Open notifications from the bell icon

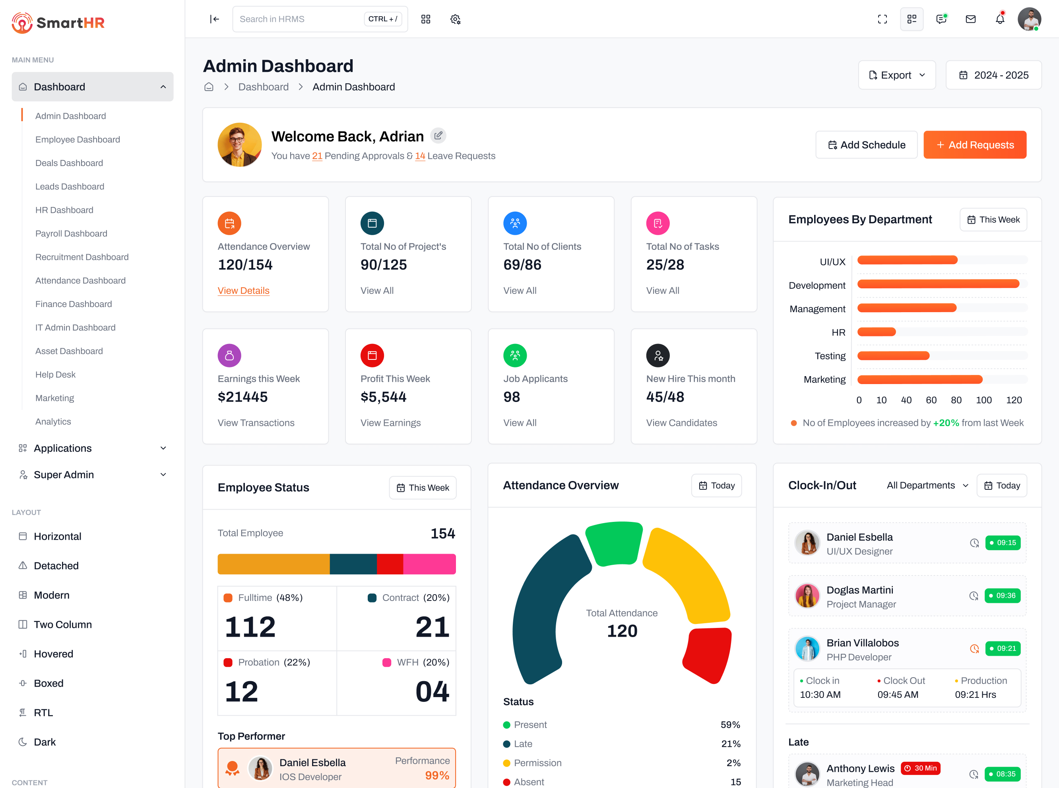(x=999, y=19)
